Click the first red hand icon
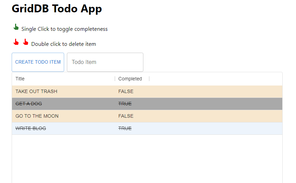This screenshot has width=296, height=183. point(16,42)
